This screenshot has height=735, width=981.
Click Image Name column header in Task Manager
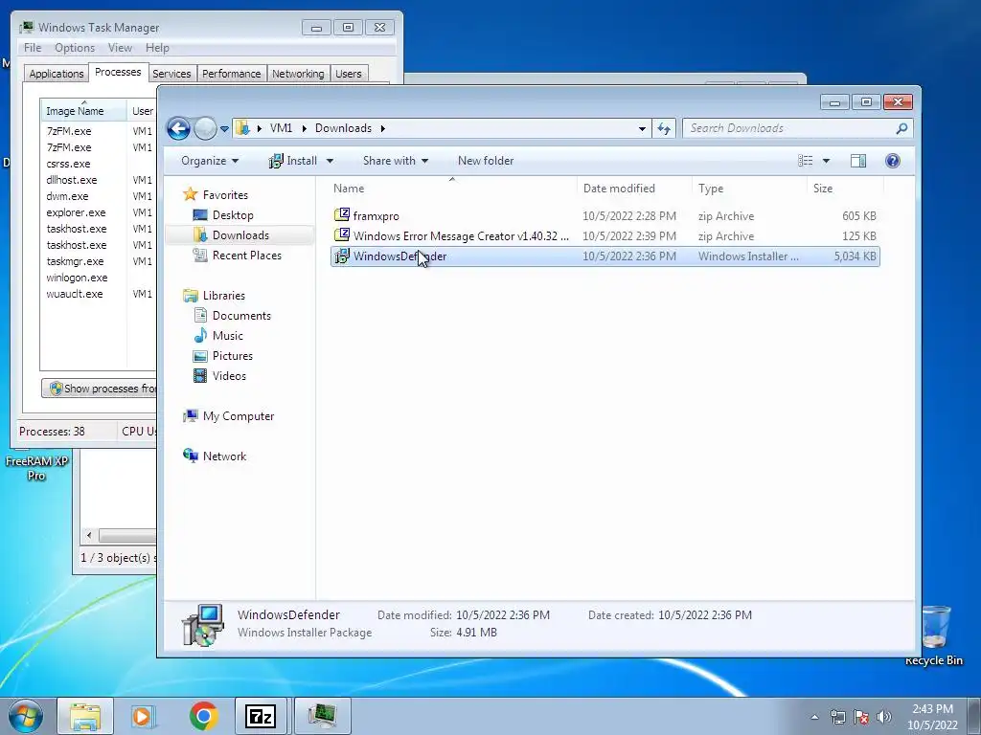(83, 110)
